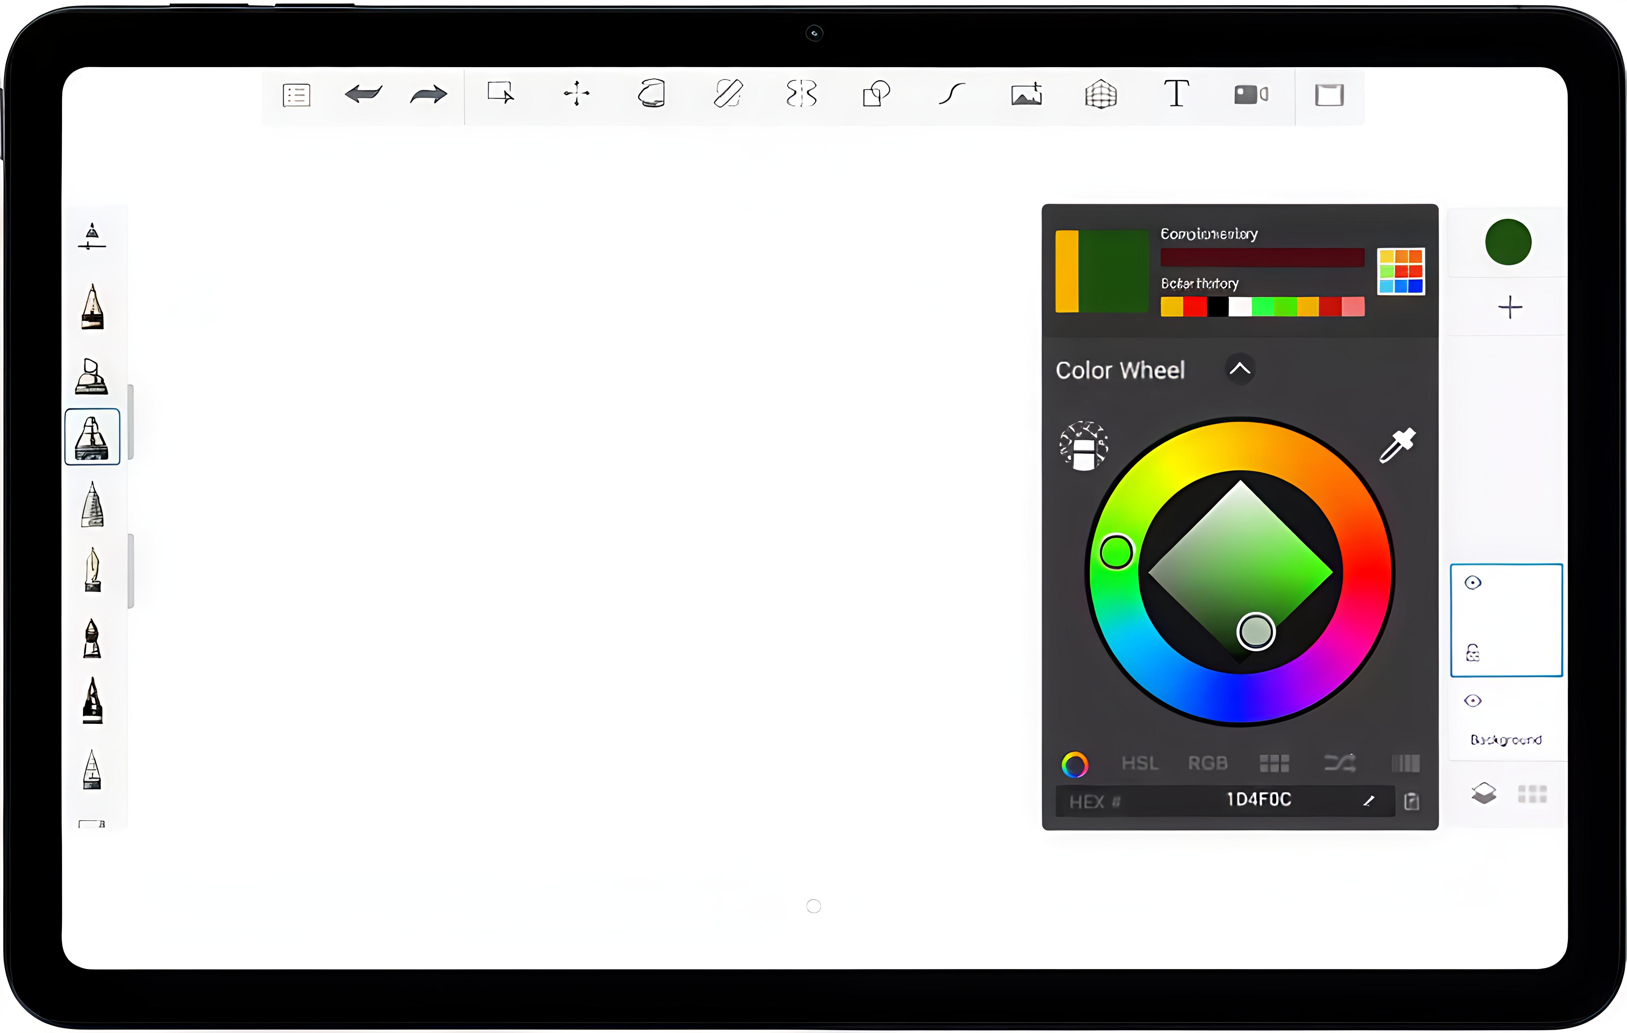Import an image
The width and height of the screenshot is (1627, 1033).
1026,94
